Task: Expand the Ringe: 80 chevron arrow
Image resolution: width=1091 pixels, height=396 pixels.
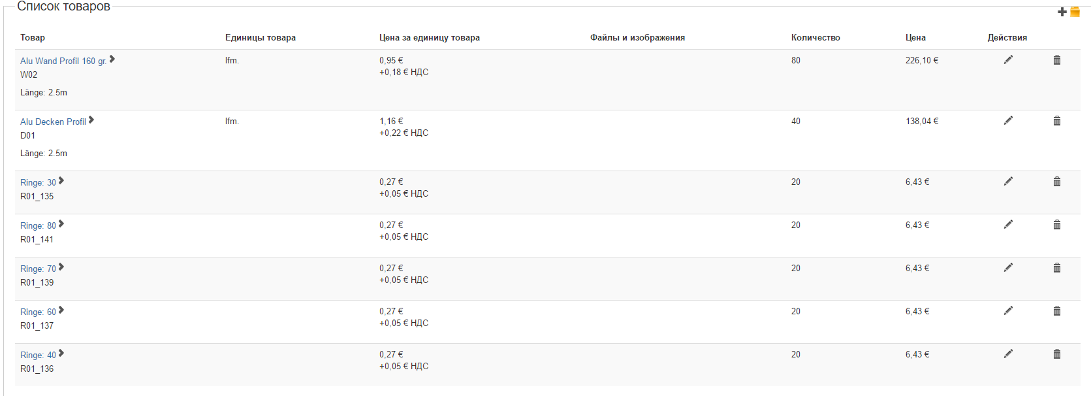Action: (61, 224)
